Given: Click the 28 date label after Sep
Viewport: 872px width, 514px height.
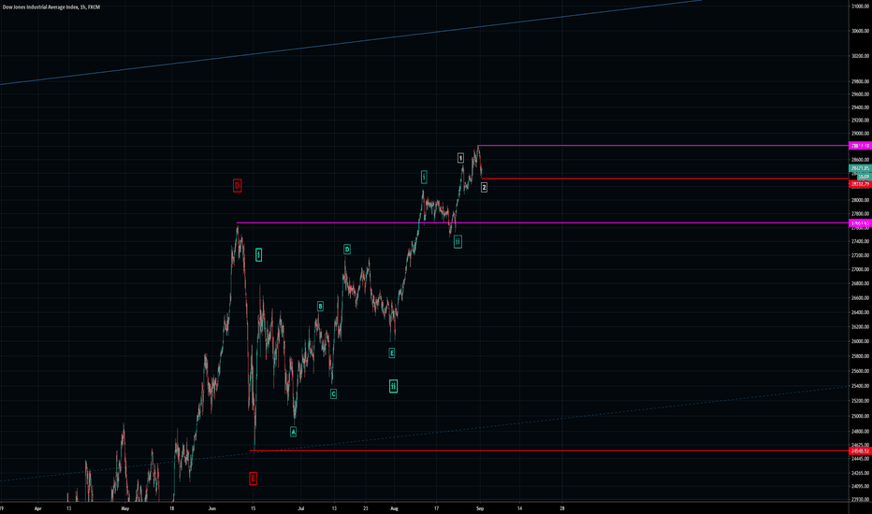Looking at the screenshot, I should tap(562, 508).
